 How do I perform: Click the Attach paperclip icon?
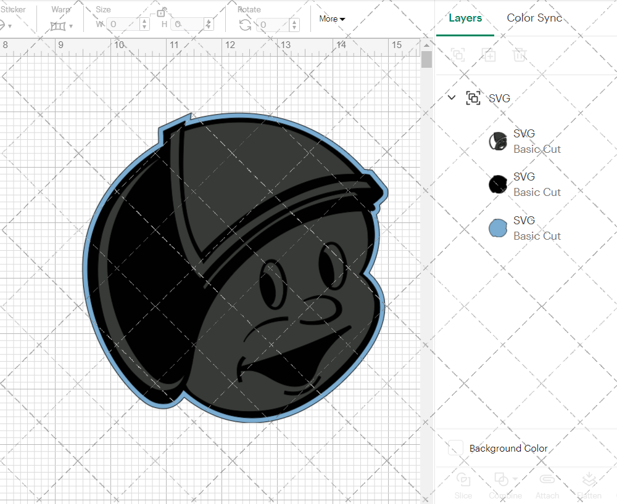coord(547,480)
